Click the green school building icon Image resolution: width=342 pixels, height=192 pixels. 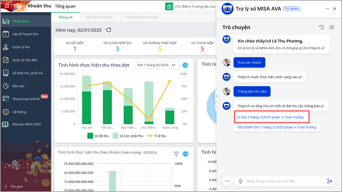point(169,7)
